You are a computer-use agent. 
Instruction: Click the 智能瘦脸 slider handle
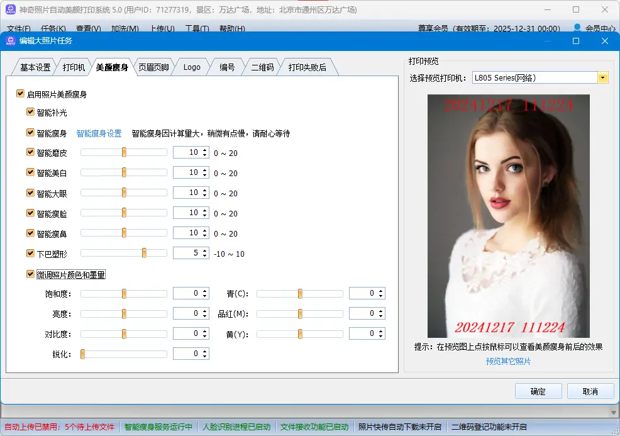pyautogui.click(x=124, y=213)
